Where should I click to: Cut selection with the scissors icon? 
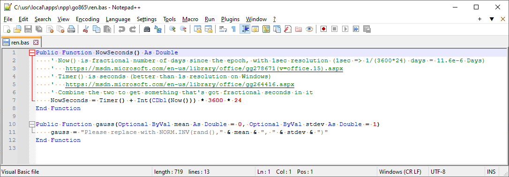point(86,29)
